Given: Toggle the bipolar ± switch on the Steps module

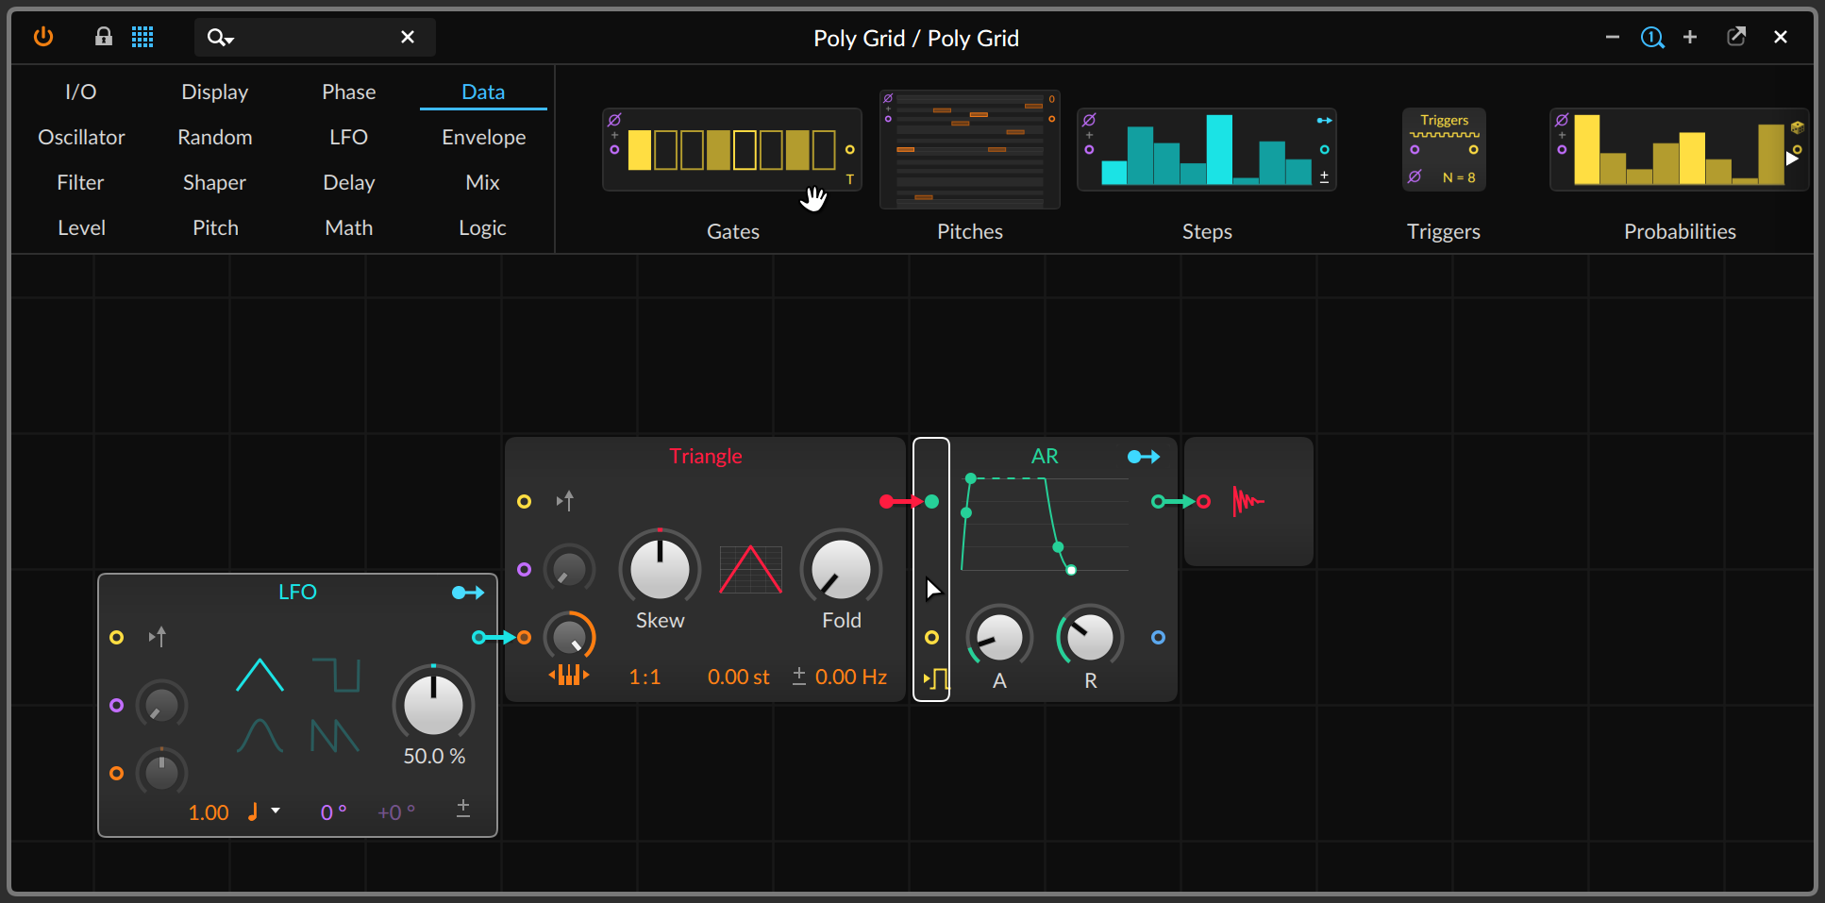Looking at the screenshot, I should (x=1325, y=176).
